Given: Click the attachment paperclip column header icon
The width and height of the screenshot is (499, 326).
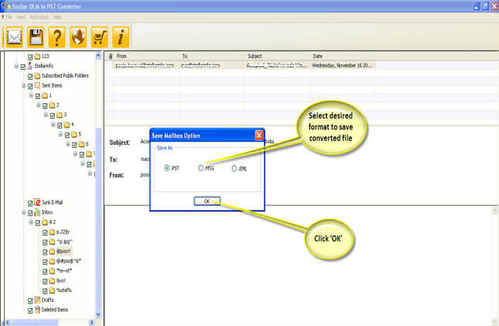Looking at the screenshot, I should [x=111, y=56].
